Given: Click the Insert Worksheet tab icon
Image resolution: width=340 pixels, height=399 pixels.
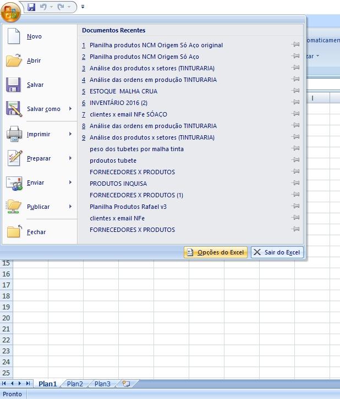Looking at the screenshot, I should 127,384.
